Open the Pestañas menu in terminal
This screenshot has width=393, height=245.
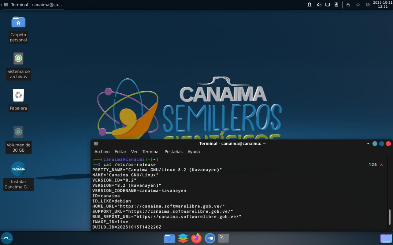point(173,152)
